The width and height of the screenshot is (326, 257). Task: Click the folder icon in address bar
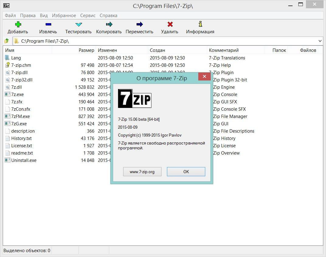(x=16, y=41)
